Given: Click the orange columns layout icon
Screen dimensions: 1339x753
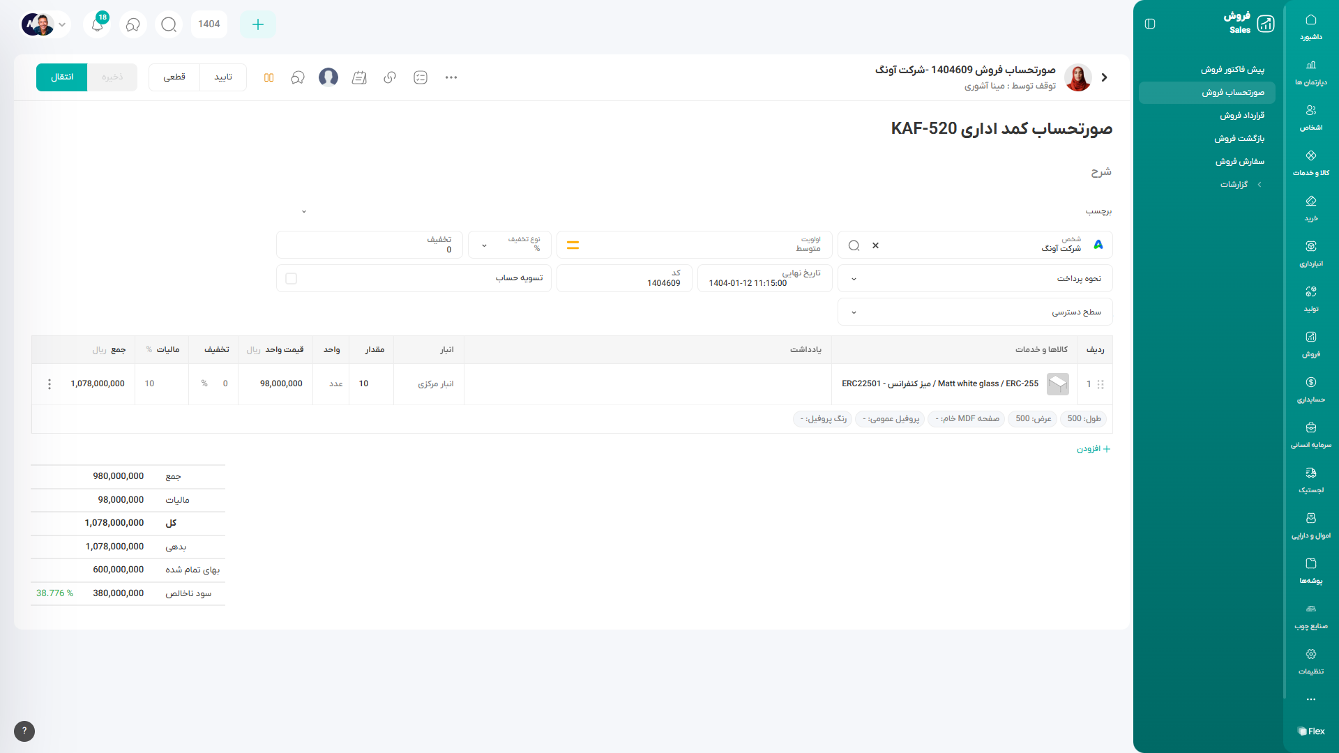Looking at the screenshot, I should pyautogui.click(x=268, y=77).
